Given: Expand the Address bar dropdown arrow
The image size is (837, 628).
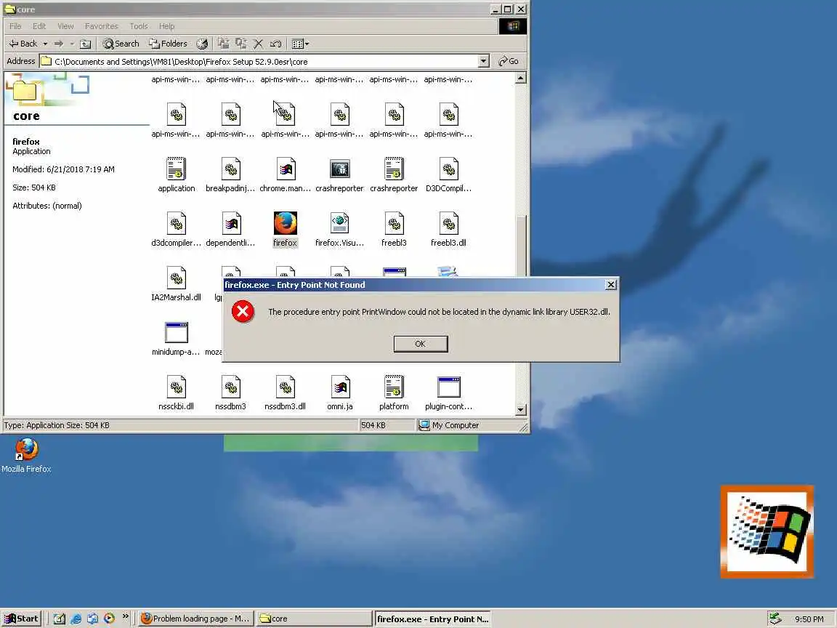Looking at the screenshot, I should click(x=483, y=61).
